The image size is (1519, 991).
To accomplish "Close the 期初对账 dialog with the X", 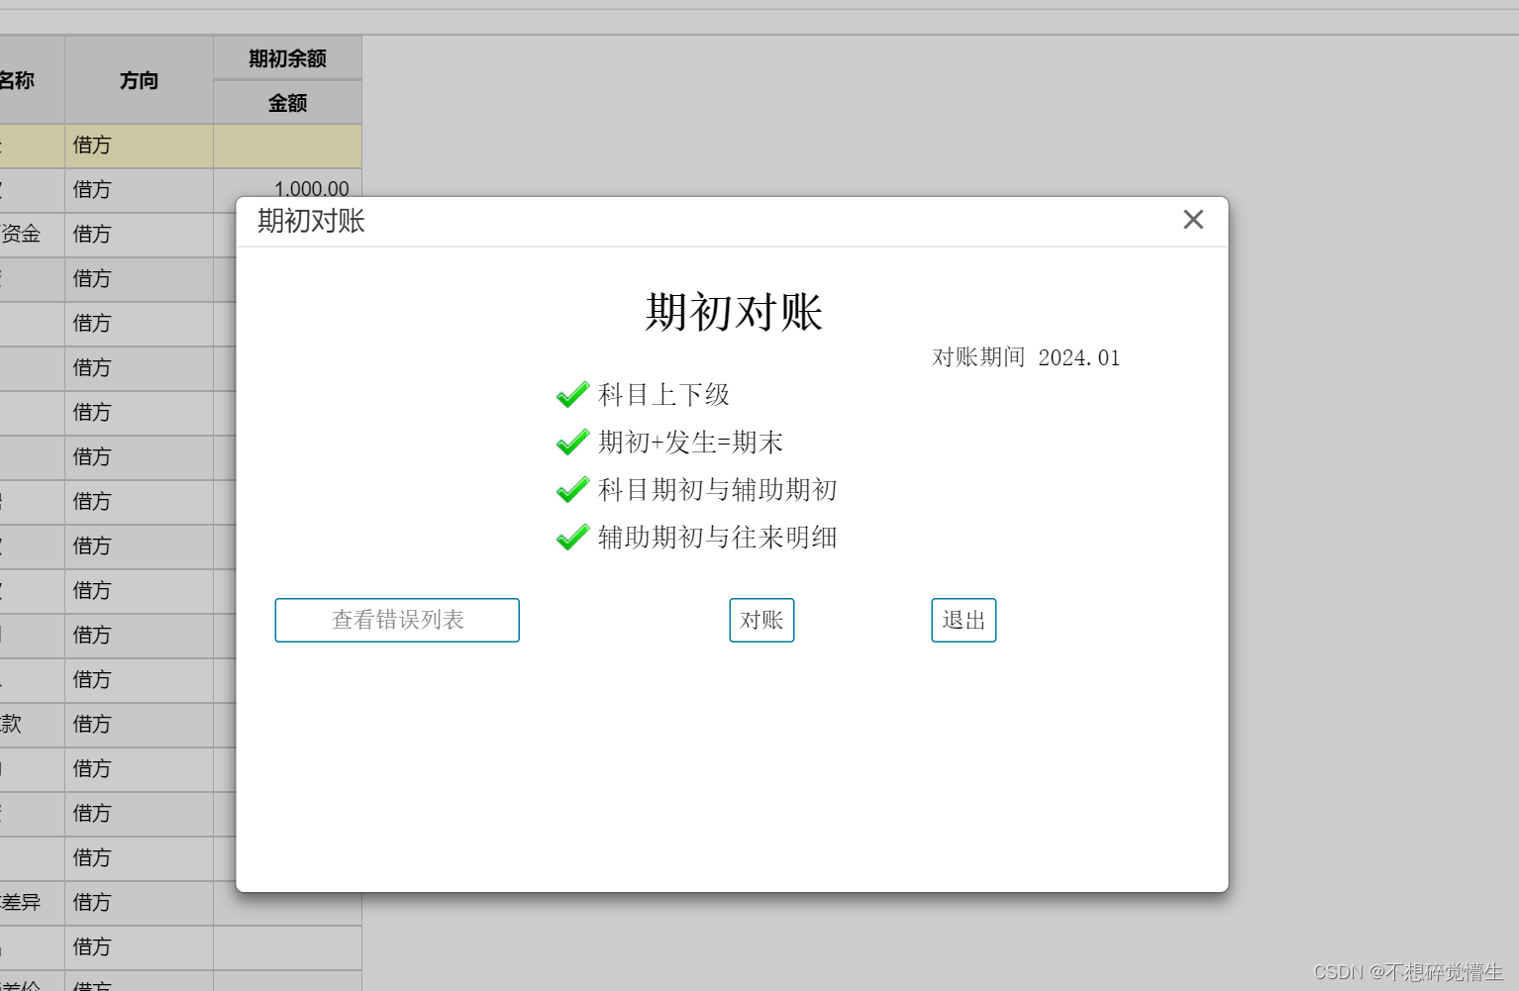I will pos(1193,220).
